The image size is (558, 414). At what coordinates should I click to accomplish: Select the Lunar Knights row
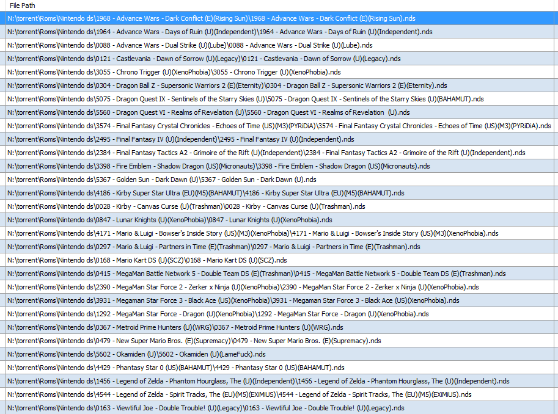280,220
